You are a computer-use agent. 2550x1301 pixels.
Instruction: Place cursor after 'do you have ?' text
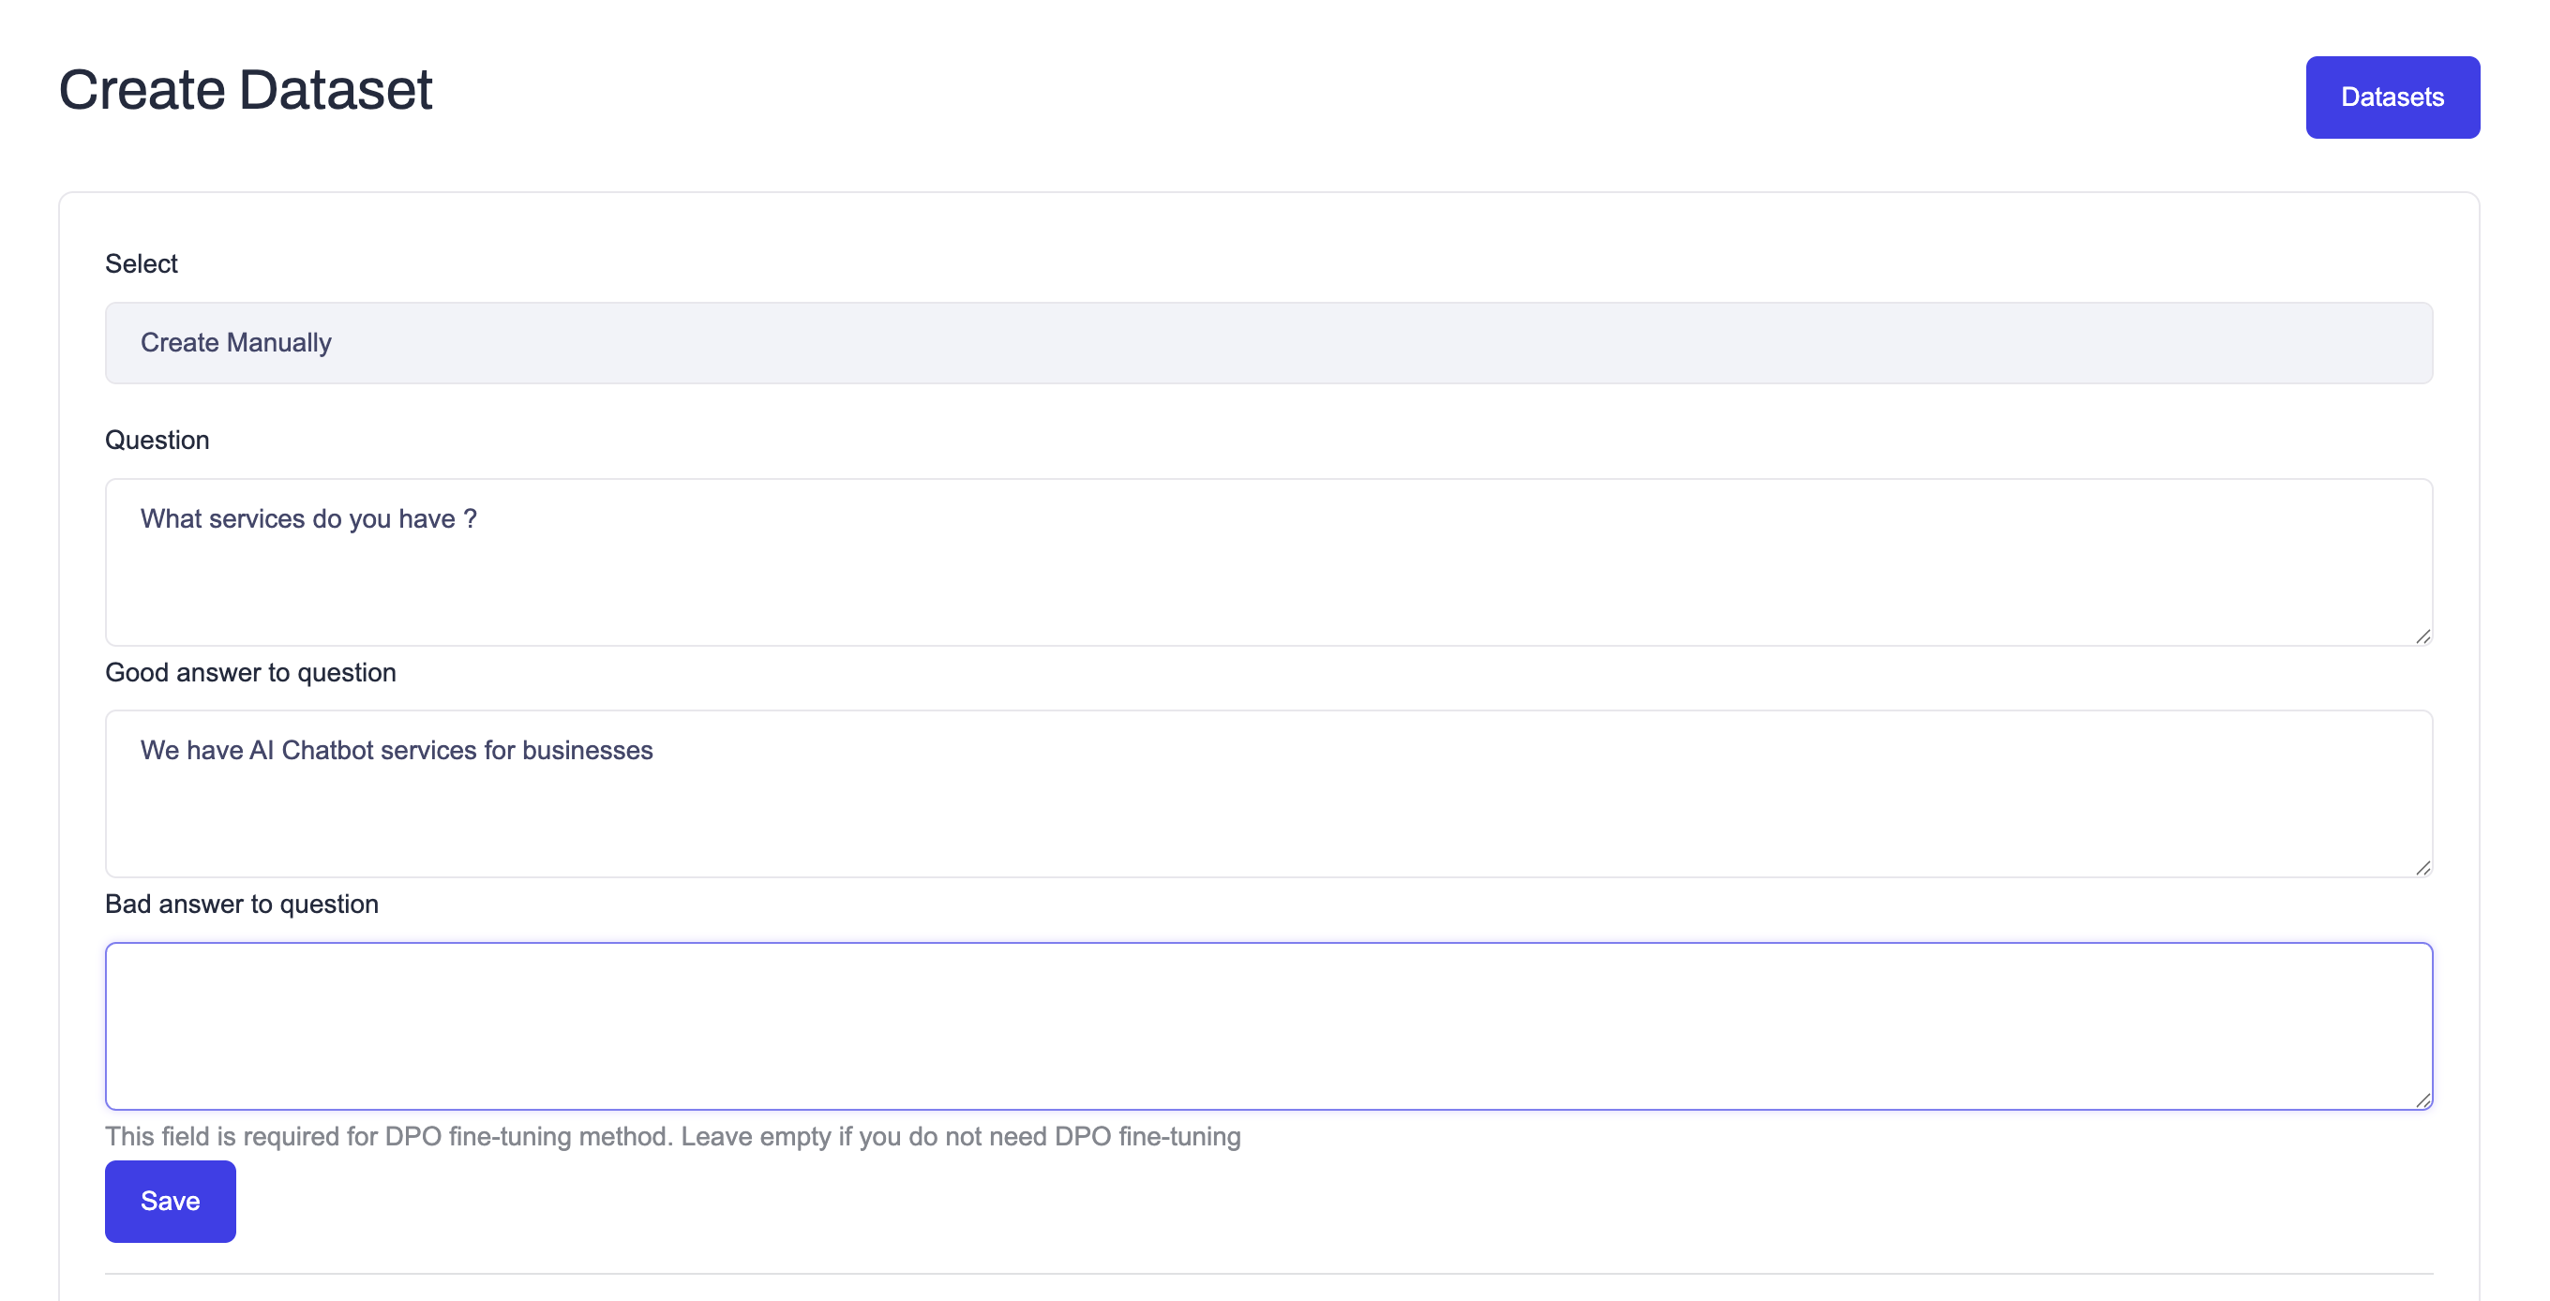tap(479, 518)
